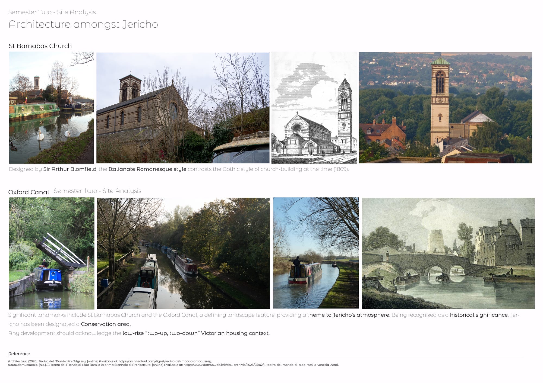543x383 pixels.
Task: Click the canal swans and narrowboat photo
Action: [51, 108]
